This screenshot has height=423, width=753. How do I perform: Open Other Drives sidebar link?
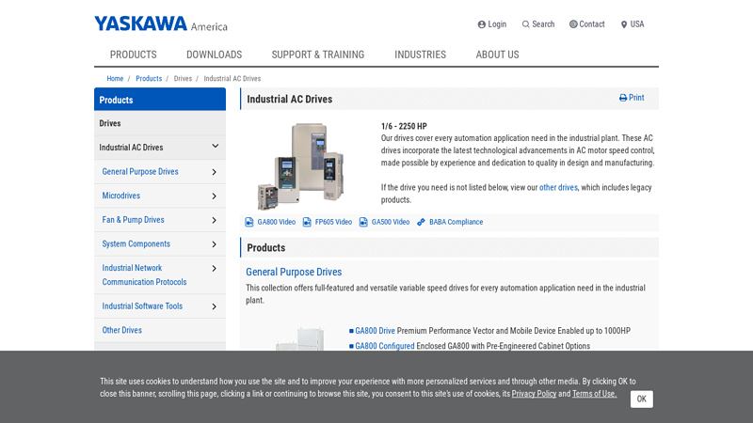click(x=122, y=330)
